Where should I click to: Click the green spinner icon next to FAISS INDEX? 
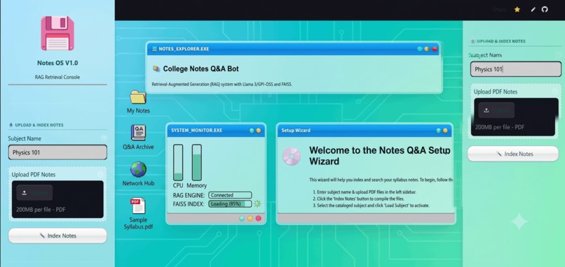coord(257,204)
